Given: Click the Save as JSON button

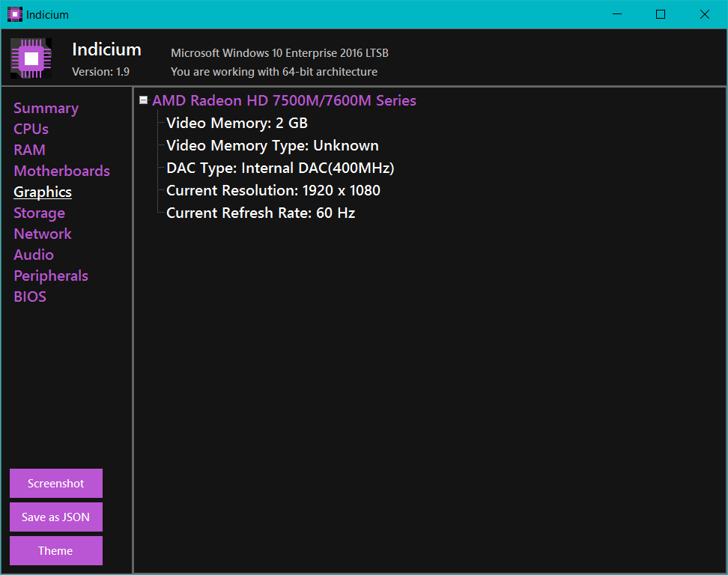Looking at the screenshot, I should [x=56, y=517].
